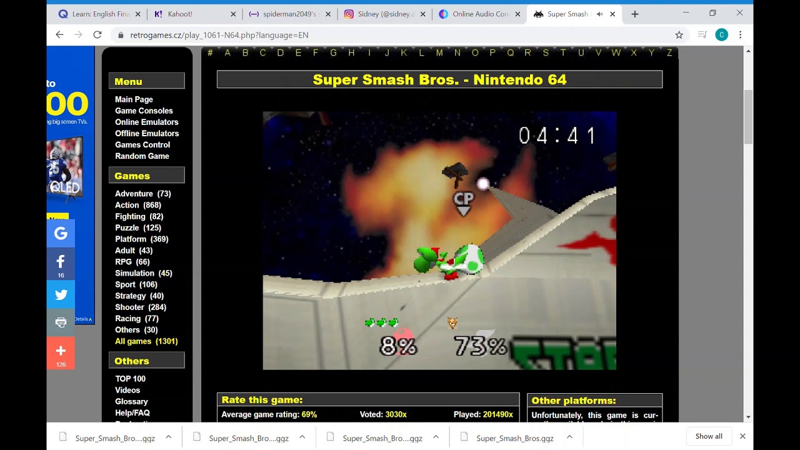The image size is (800, 450).
Task: Click the print share button
Action: tap(61, 322)
